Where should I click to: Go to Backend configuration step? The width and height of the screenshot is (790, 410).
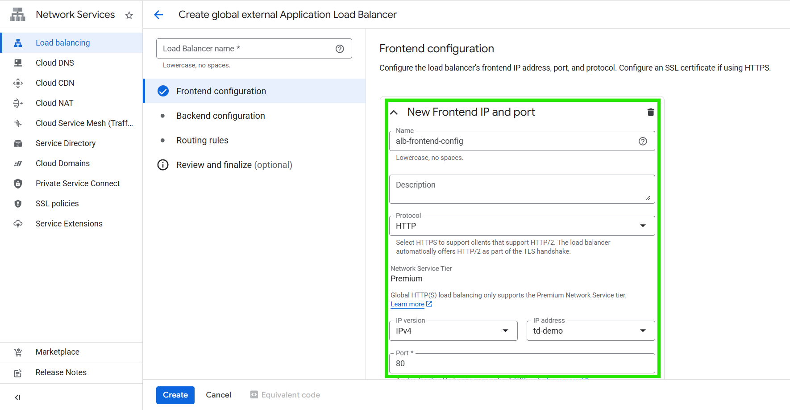click(220, 116)
